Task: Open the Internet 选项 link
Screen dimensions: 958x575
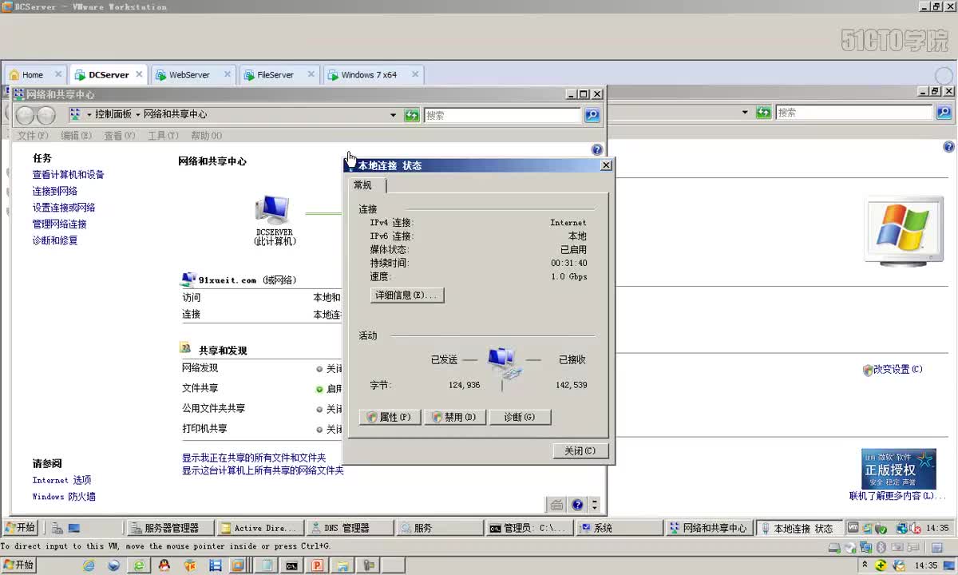Action: pos(61,480)
